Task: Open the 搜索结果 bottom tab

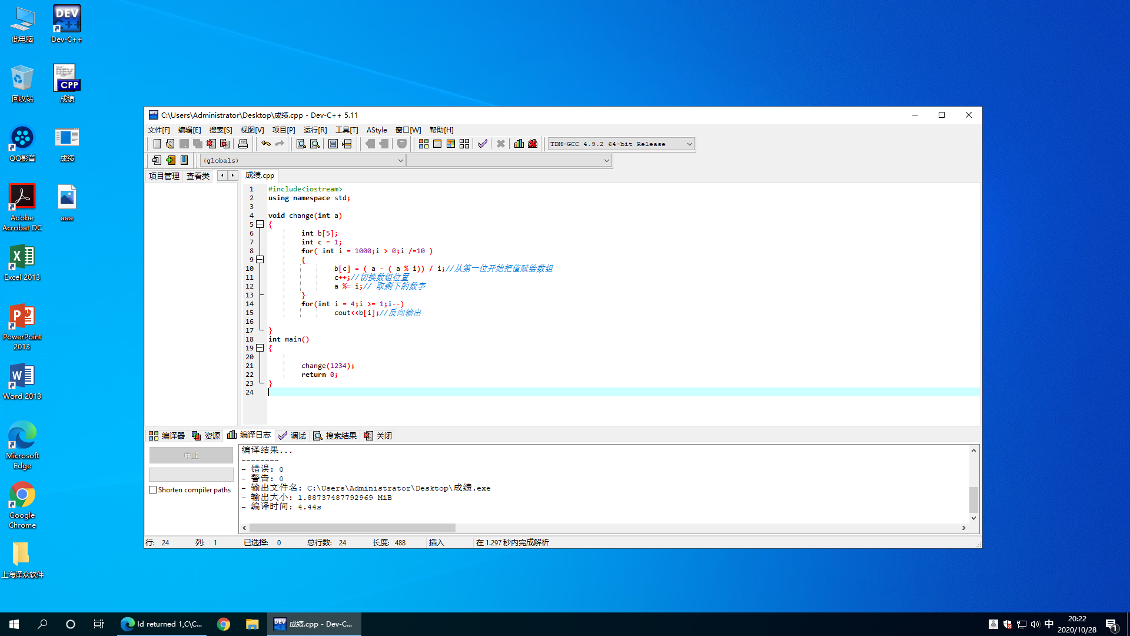Action: [x=335, y=436]
